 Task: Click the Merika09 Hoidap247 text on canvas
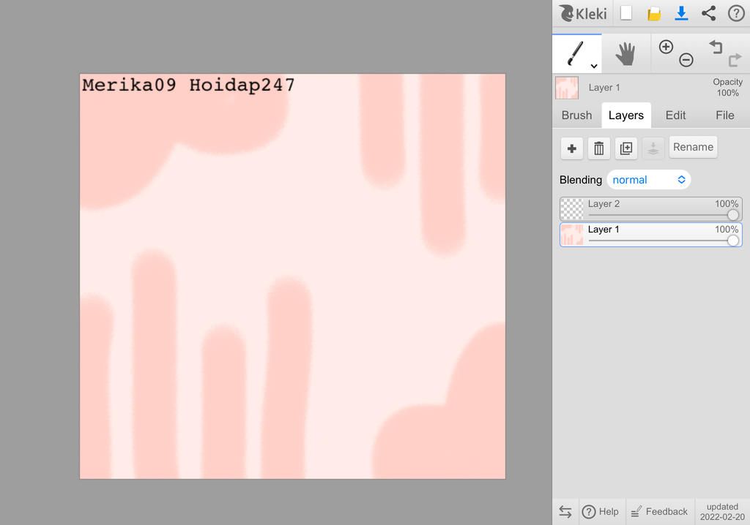pos(188,85)
